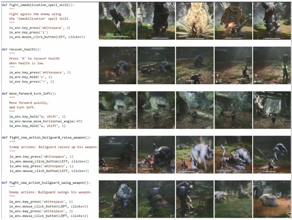Select line io_env.mouse_click_button(LEFT, clicks=1)
292x220 pixels.
click(x=49, y=207)
